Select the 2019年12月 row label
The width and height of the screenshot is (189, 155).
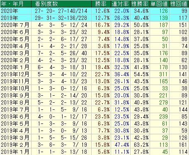click(15, 74)
